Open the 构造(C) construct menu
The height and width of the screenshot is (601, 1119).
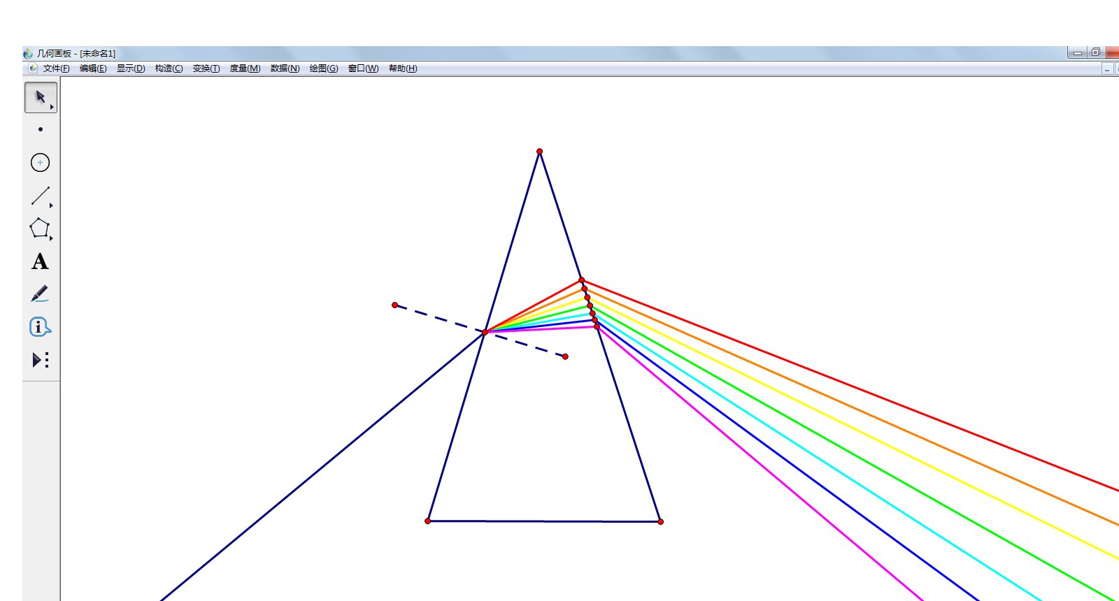(169, 68)
